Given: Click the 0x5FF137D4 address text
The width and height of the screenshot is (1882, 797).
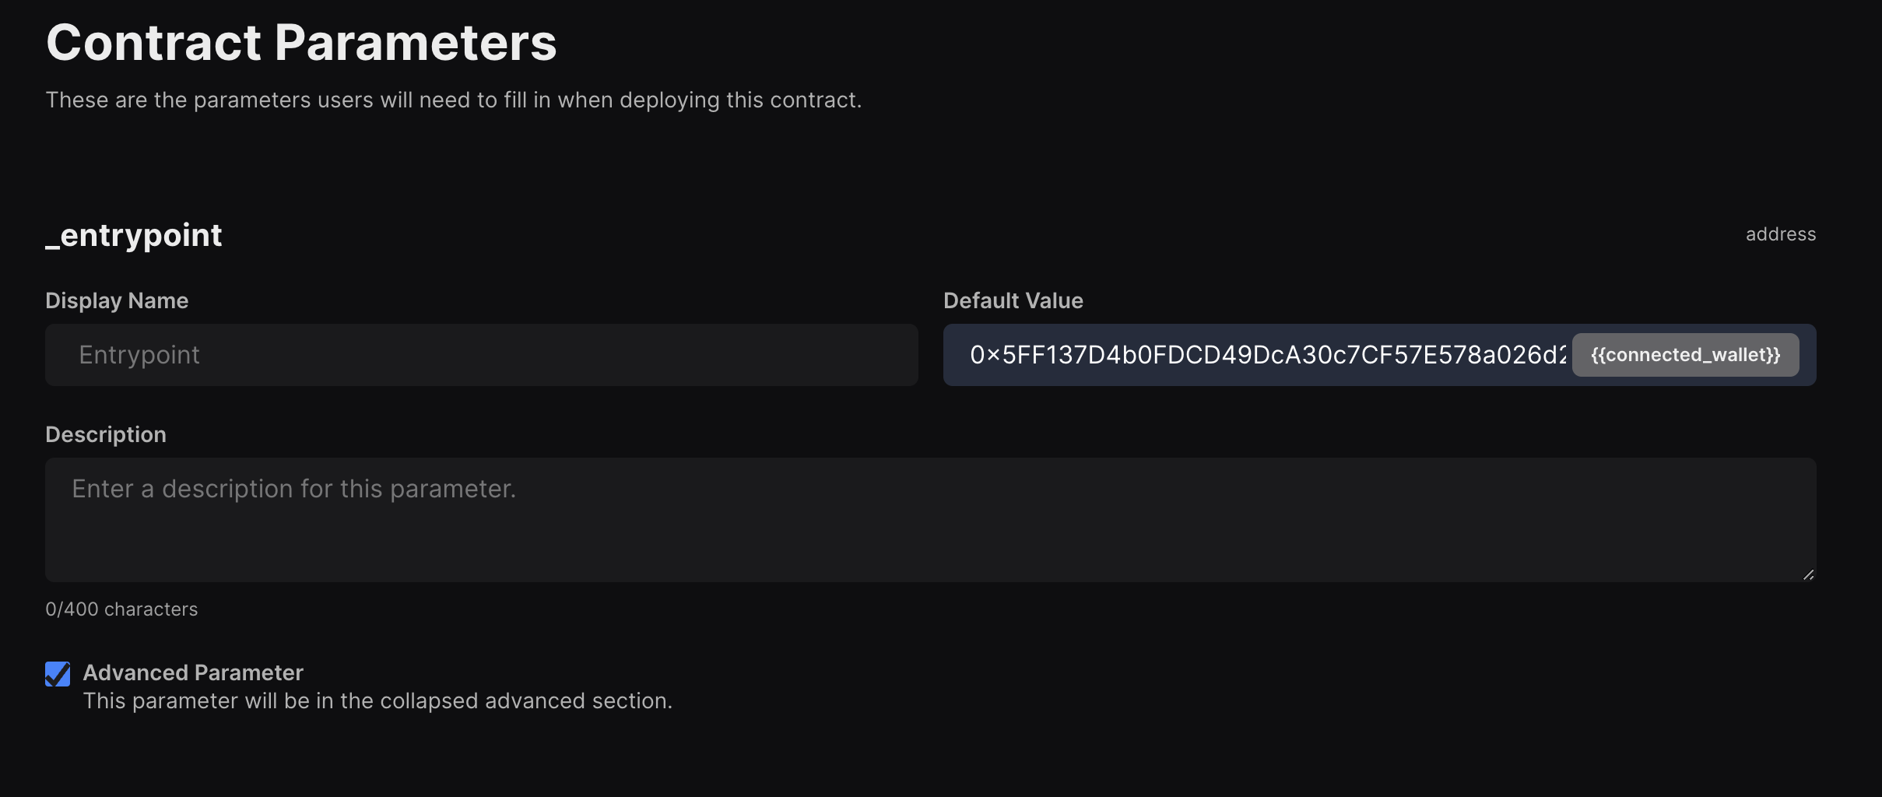Looking at the screenshot, I should [1267, 355].
